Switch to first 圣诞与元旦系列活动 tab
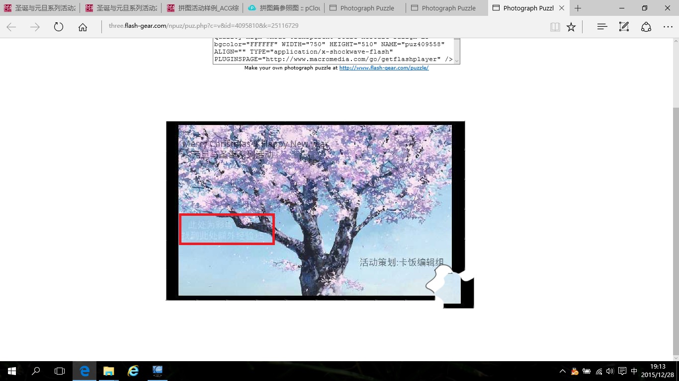 (x=40, y=8)
